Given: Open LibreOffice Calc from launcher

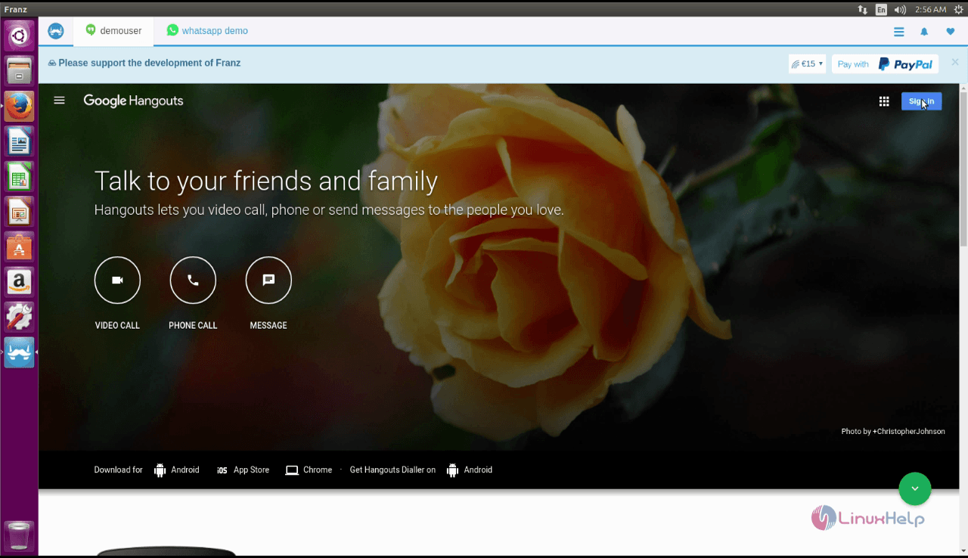Looking at the screenshot, I should coord(19,178).
